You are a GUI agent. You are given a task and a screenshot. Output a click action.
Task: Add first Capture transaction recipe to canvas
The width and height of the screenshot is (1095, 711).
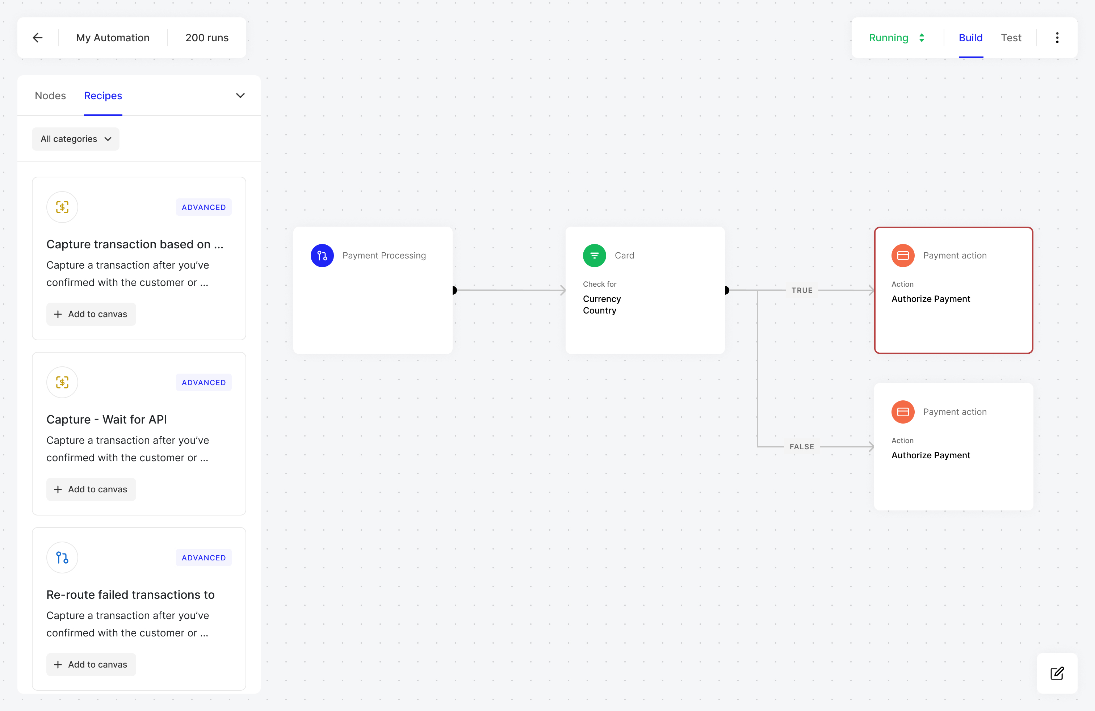point(91,314)
